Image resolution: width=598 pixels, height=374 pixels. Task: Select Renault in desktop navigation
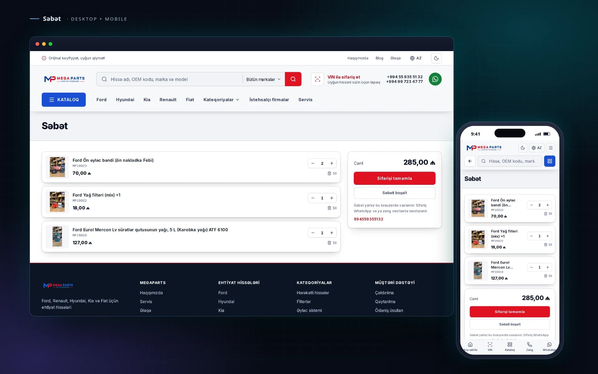(168, 100)
